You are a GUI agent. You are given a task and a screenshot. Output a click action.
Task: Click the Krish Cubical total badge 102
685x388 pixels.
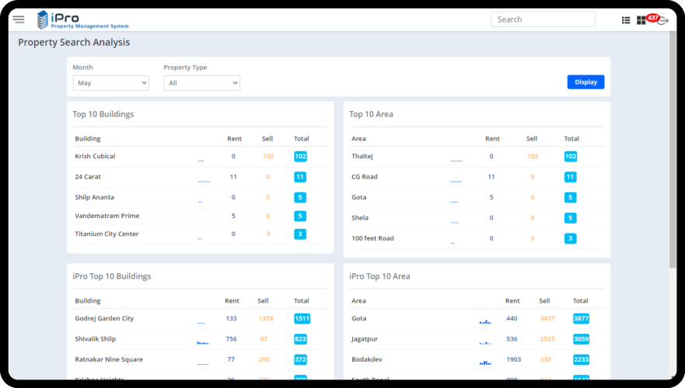[300, 157]
